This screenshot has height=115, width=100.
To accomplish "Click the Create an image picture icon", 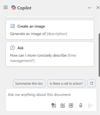I will tap(13, 26).
